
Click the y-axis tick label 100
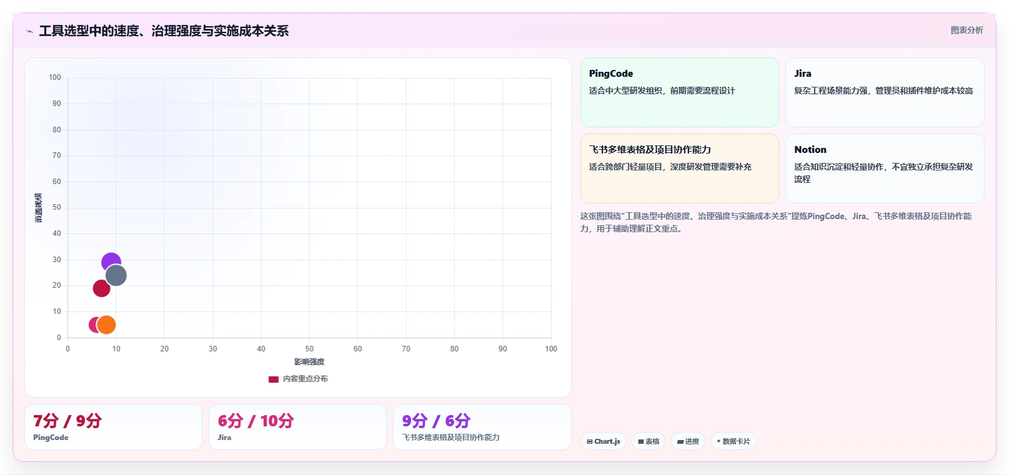[x=55, y=77]
